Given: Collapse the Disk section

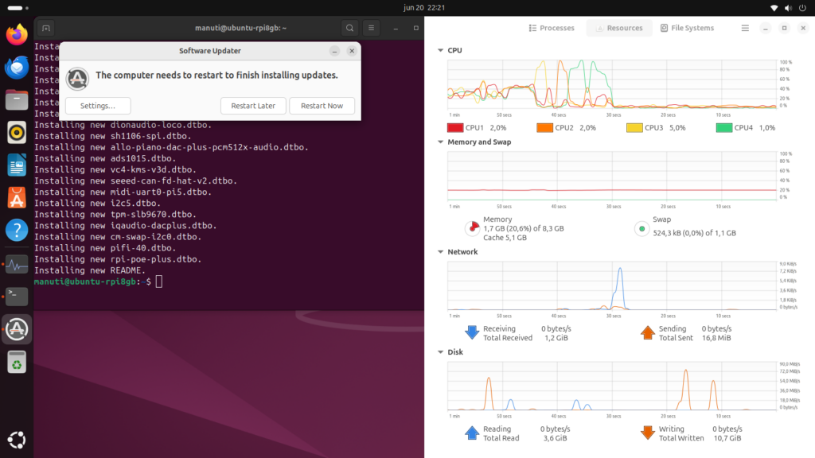Looking at the screenshot, I should pos(441,352).
